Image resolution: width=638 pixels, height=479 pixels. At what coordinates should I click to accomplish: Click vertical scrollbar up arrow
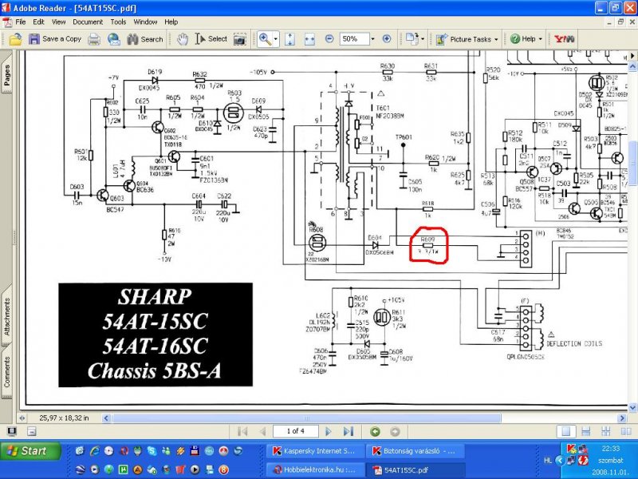point(632,65)
